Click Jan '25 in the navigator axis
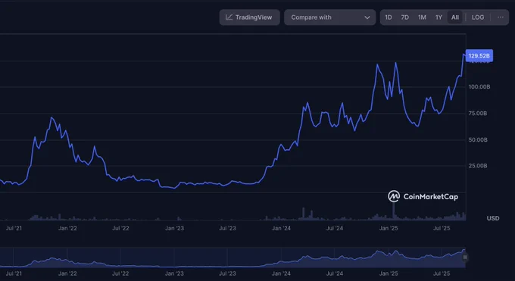This screenshot has height=281, width=515. 389,273
